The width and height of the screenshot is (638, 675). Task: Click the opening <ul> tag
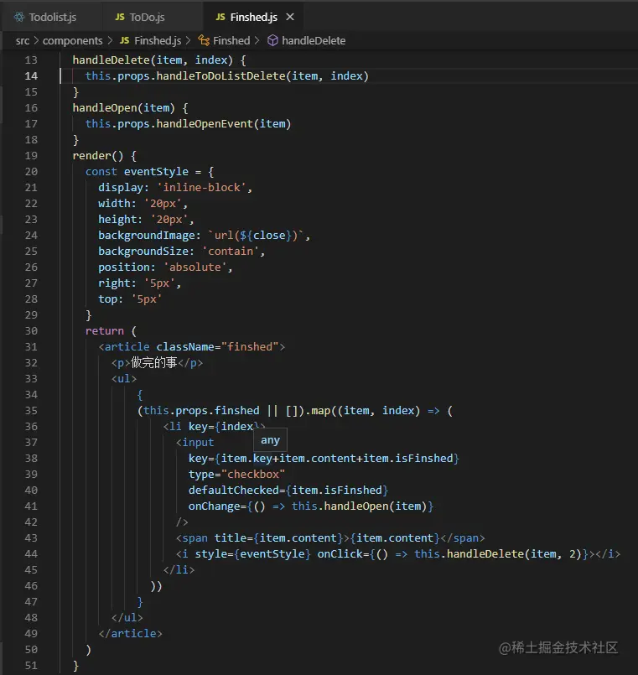pos(124,379)
